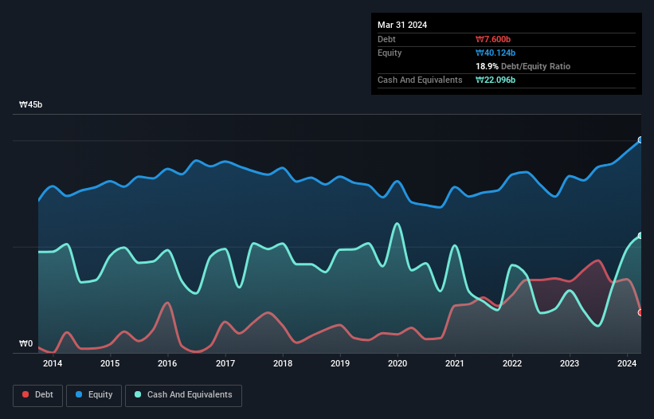654x419 pixels.
Task: Select the Debt endpoint marker on chart
Action: point(641,313)
